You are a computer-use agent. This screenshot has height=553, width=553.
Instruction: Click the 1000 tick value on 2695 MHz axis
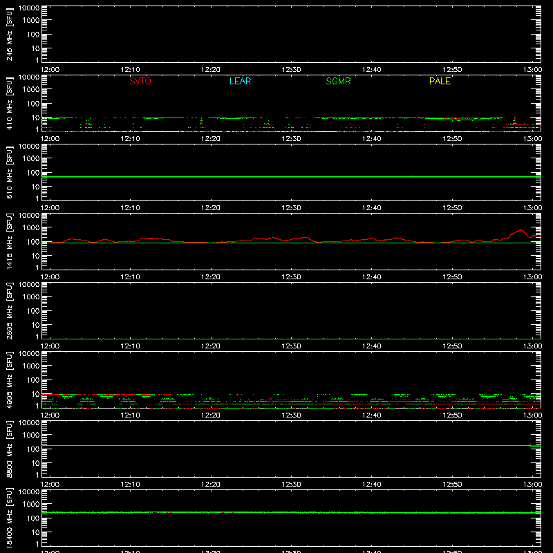pyautogui.click(x=31, y=297)
